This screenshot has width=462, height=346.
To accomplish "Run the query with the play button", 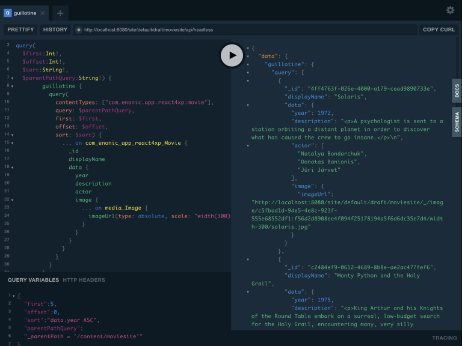I will (x=232, y=55).
